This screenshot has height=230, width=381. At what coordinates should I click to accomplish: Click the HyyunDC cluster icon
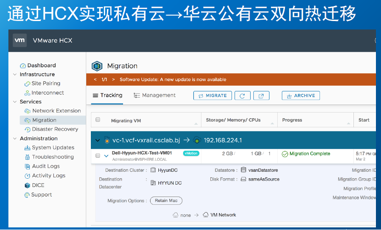click(153, 170)
